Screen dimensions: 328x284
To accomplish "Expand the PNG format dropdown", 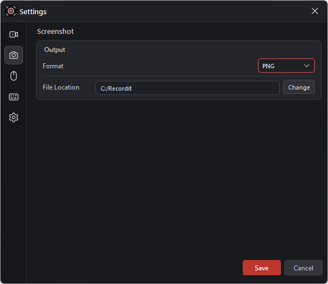I will (286, 66).
